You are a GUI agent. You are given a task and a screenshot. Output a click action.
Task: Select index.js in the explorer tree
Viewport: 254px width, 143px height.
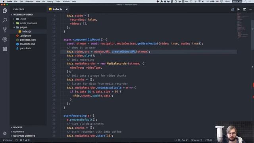coord(28,31)
